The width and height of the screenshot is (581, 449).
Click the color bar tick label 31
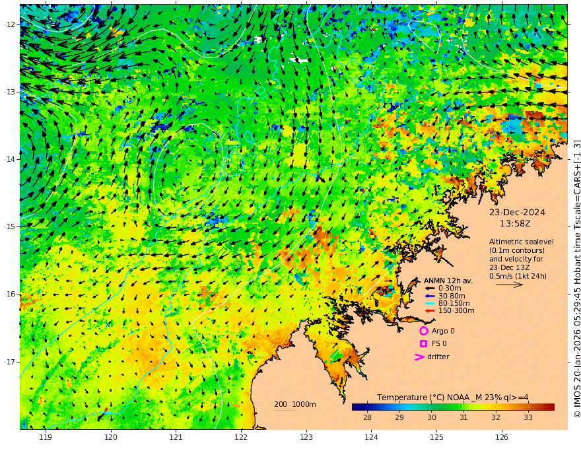point(463,417)
